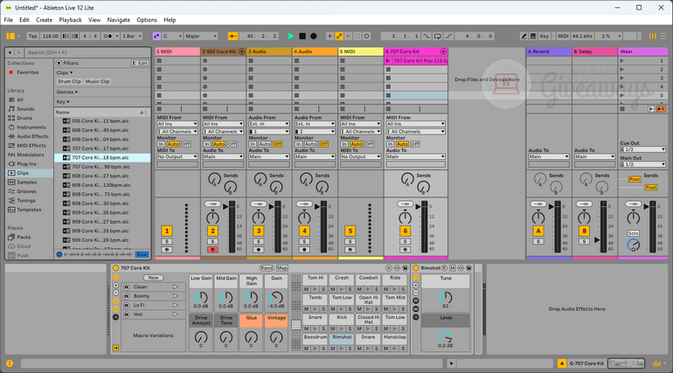Viewport: 673px width, 373px height.
Task: Expand the Genres filter group
Action: point(66,92)
